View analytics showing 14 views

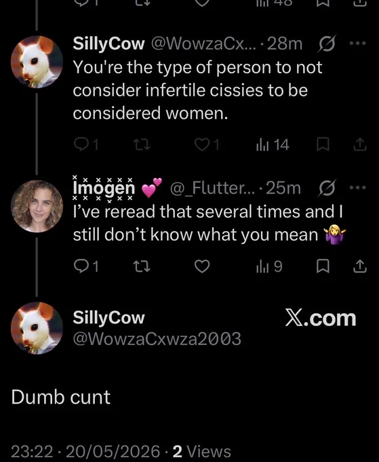[x=273, y=145]
